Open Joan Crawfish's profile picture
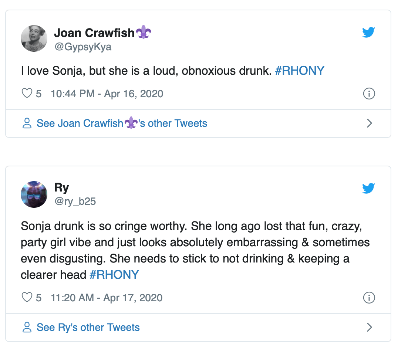The image size is (398, 349). click(34, 38)
